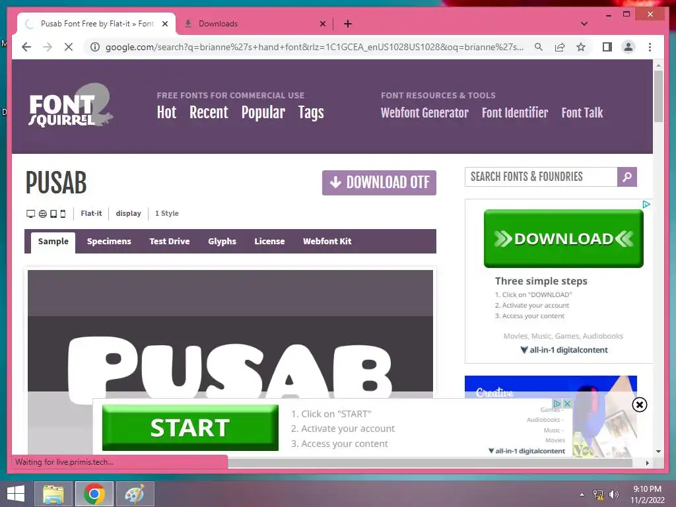Open File Explorer from taskbar

click(x=53, y=494)
